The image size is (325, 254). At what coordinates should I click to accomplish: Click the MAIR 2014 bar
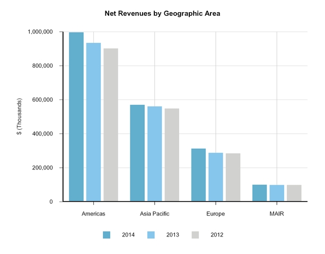259,193
